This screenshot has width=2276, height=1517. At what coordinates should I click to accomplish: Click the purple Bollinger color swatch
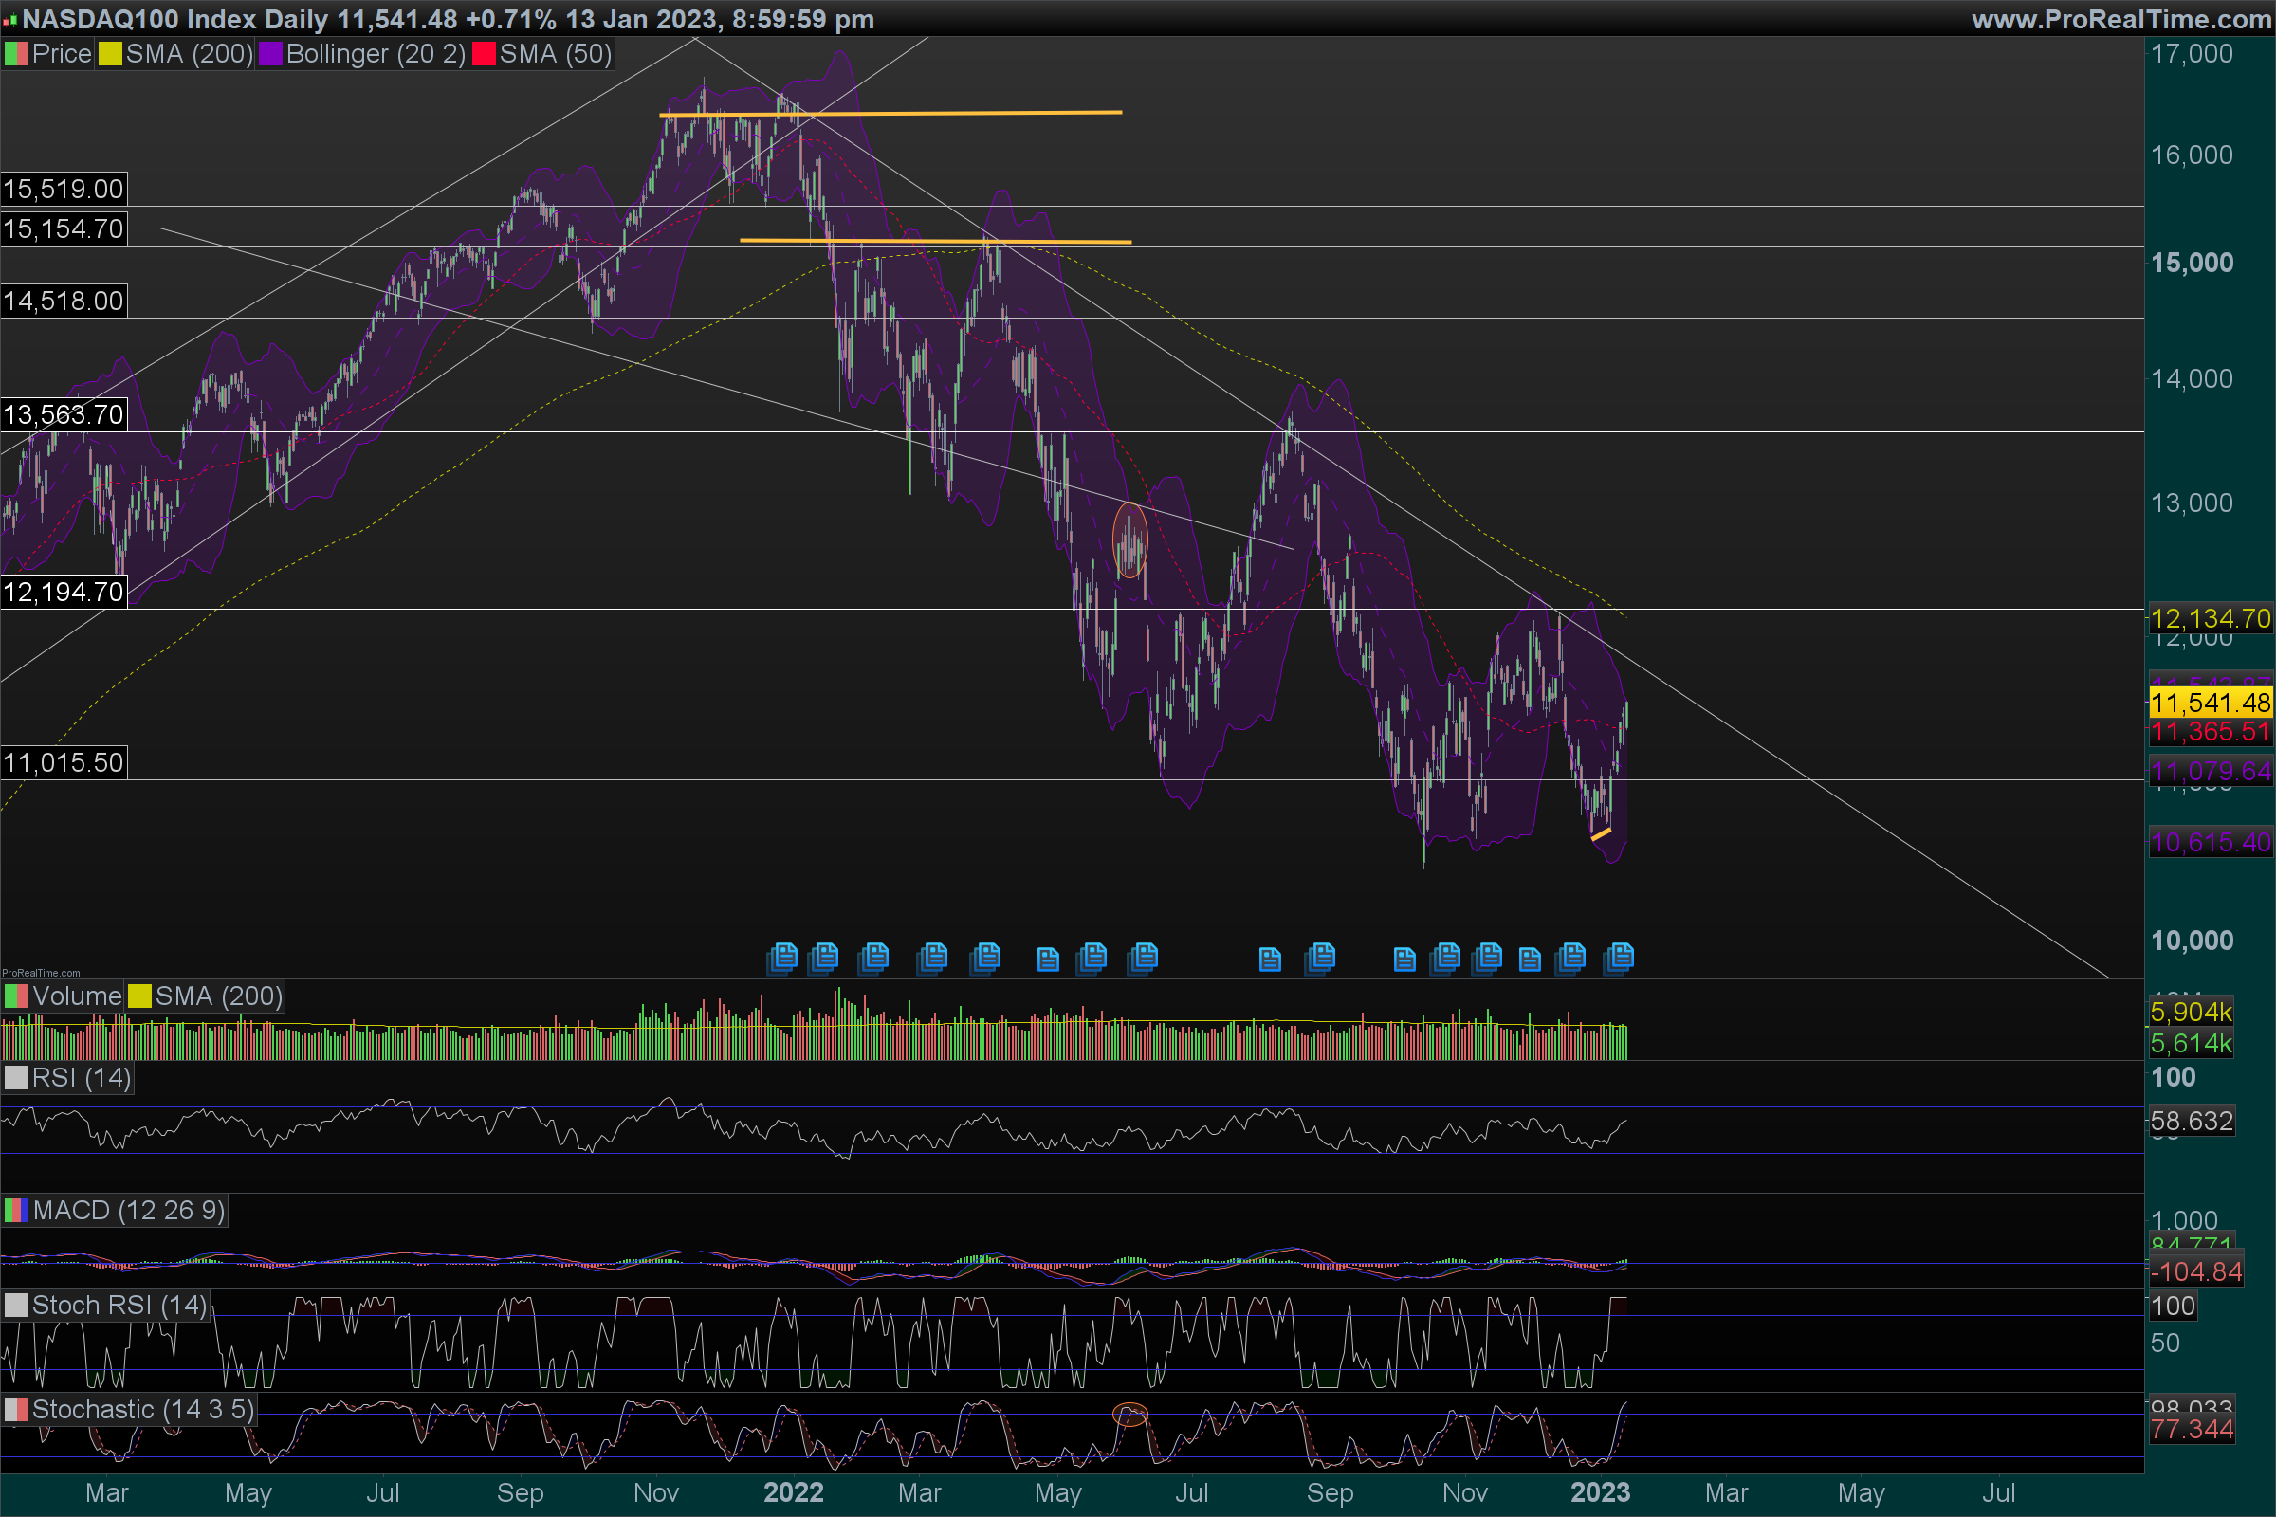coord(270,54)
